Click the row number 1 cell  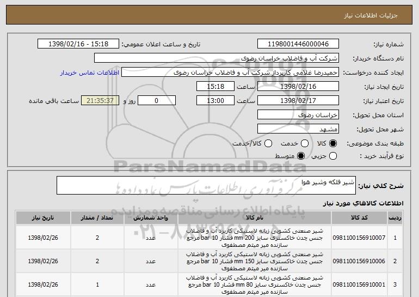pos(395,238)
